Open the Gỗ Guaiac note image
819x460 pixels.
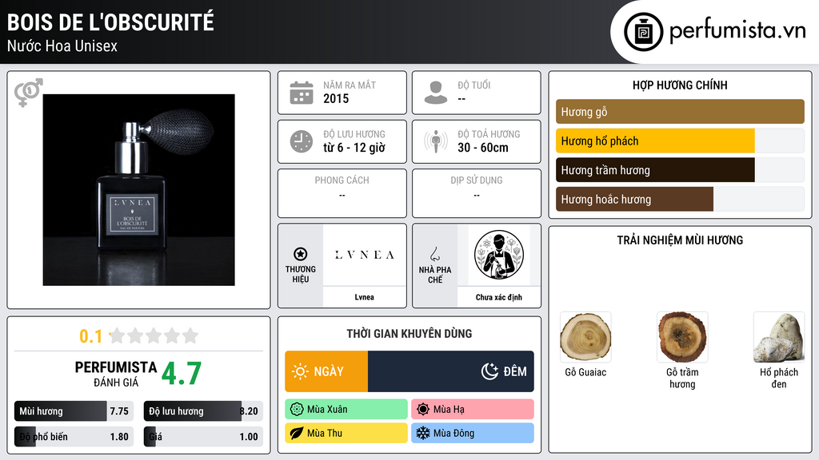(585, 338)
